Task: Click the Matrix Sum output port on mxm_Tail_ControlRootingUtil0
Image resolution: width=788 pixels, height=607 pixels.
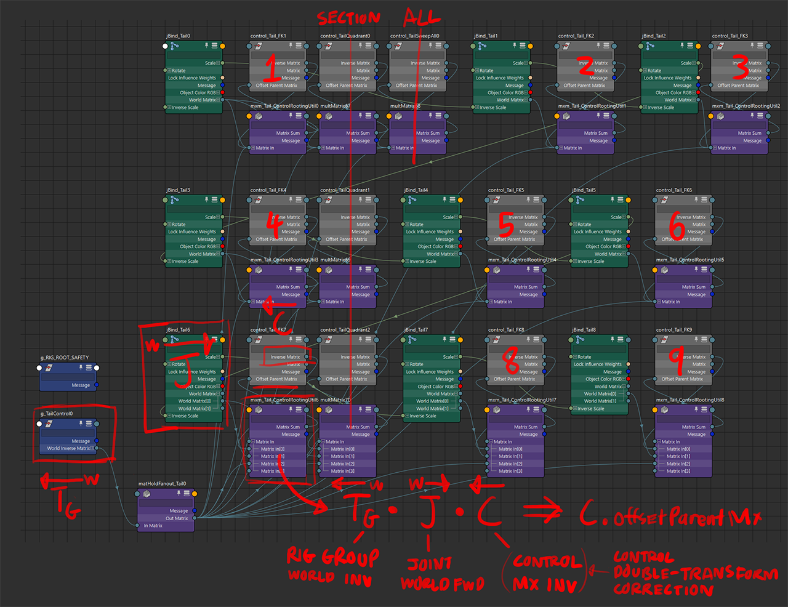Action: coord(306,133)
